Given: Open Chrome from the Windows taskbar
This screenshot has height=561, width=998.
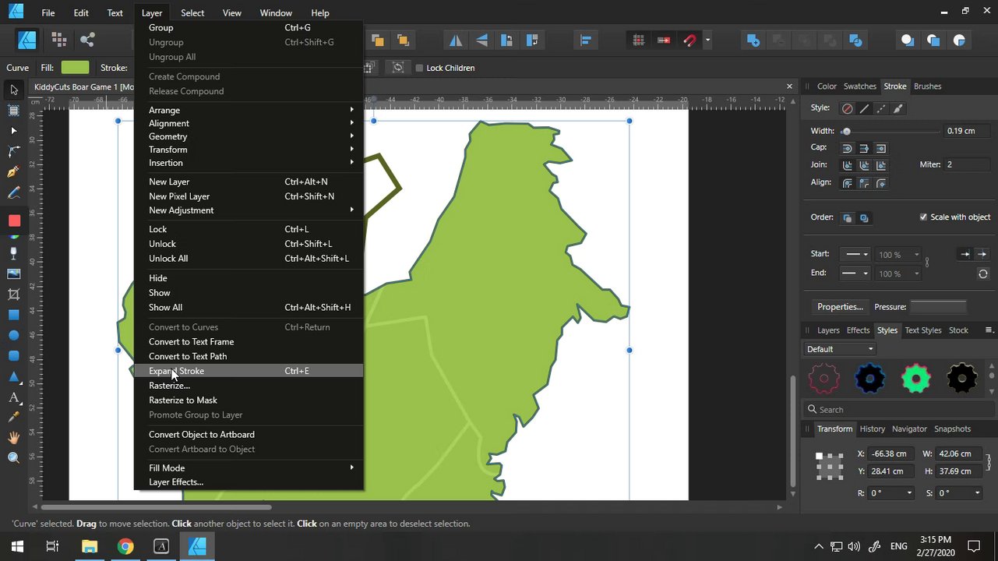Looking at the screenshot, I should click(x=125, y=546).
